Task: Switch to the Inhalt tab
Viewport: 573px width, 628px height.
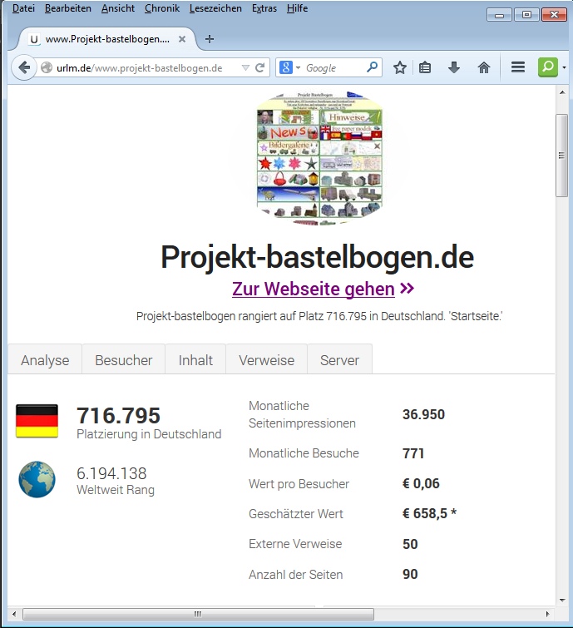Action: pos(195,359)
